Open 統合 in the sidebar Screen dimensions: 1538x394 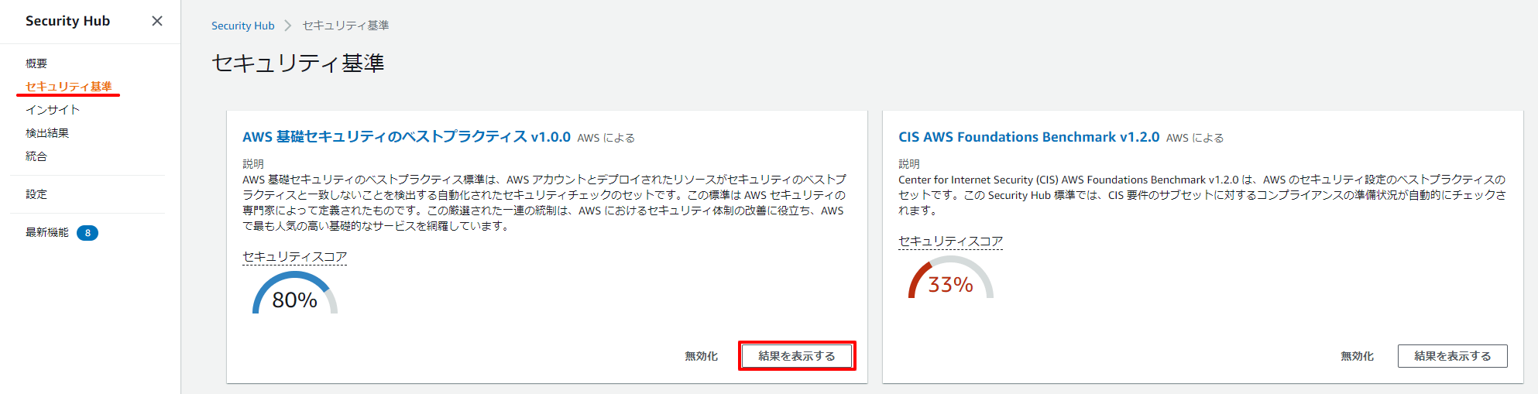click(x=36, y=156)
